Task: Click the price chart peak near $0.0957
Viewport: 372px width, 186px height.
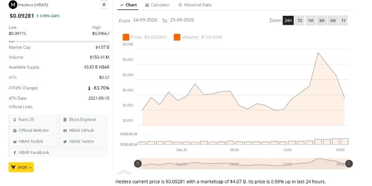Action: click(x=318, y=52)
